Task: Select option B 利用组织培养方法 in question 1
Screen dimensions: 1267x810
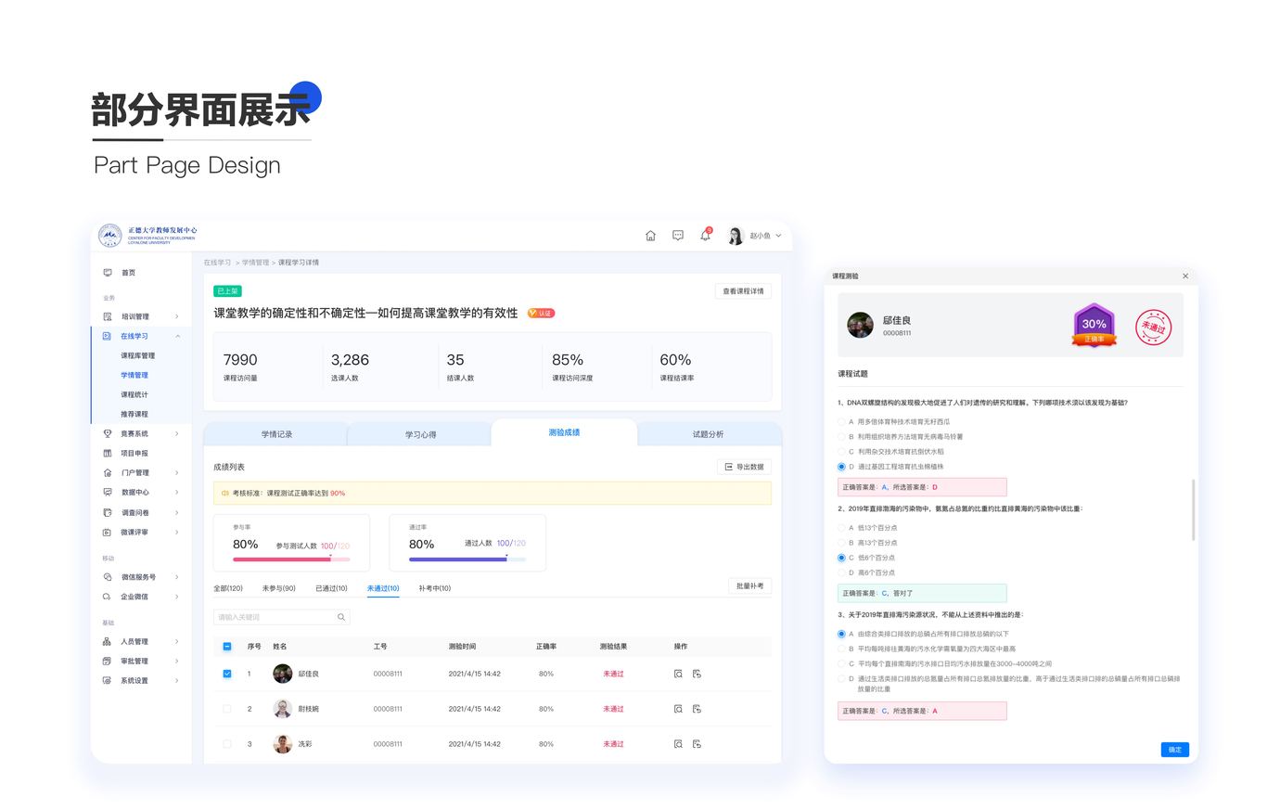Action: click(841, 436)
